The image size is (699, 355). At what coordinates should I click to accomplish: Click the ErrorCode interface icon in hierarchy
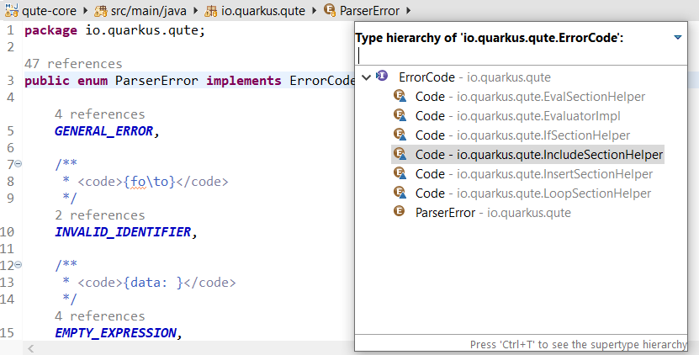[382, 77]
